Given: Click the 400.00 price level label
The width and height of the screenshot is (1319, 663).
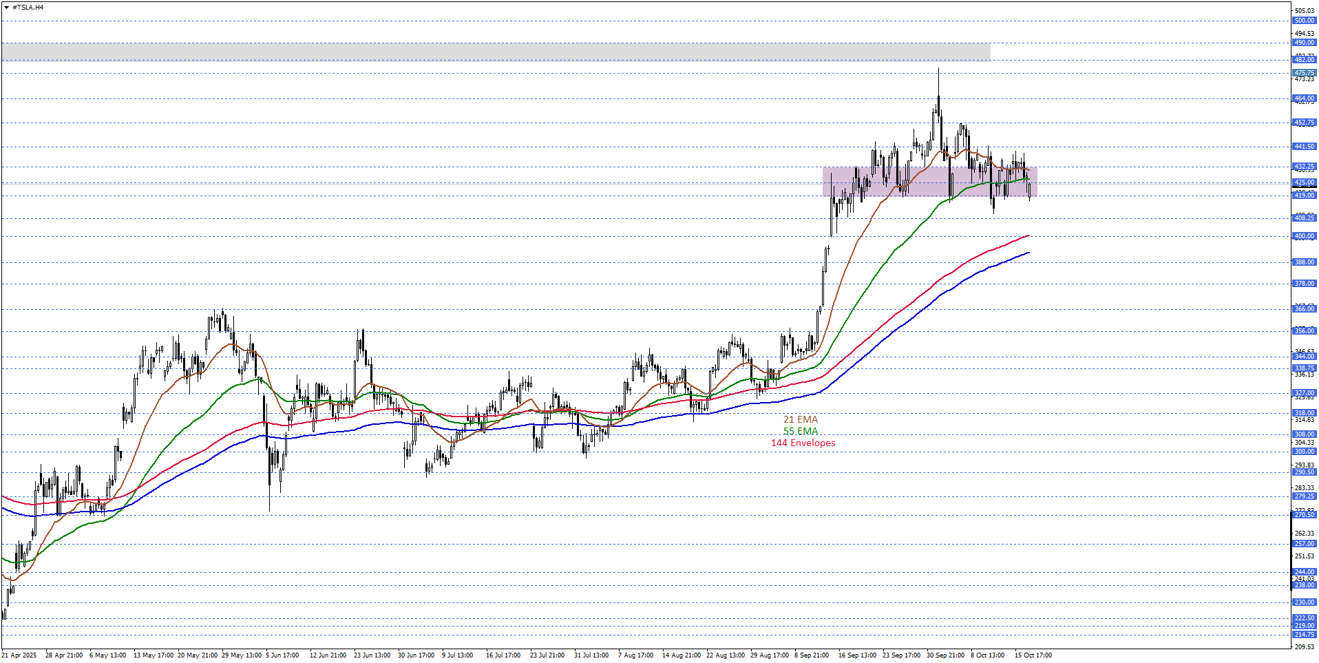Looking at the screenshot, I should pyautogui.click(x=1304, y=236).
